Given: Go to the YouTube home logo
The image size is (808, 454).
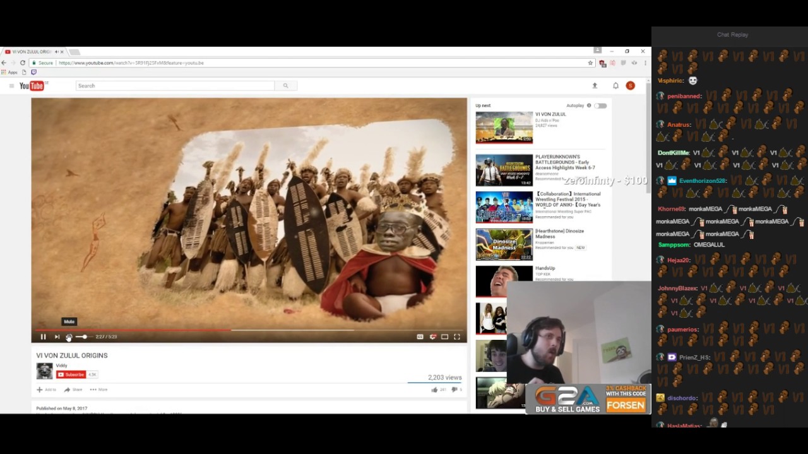Looking at the screenshot, I should (x=32, y=86).
